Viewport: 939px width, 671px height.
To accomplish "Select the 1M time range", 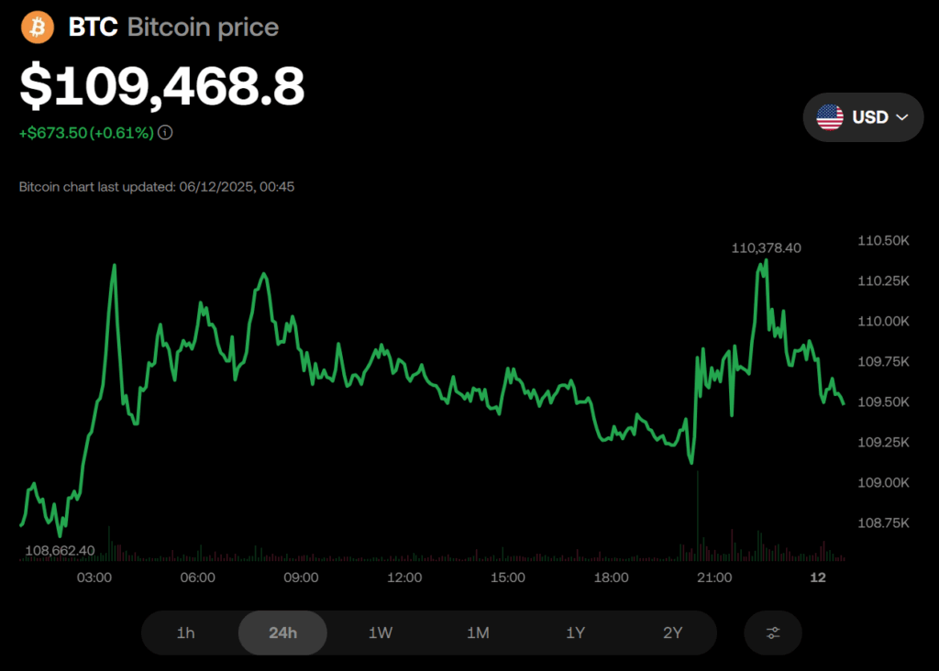I will [478, 632].
